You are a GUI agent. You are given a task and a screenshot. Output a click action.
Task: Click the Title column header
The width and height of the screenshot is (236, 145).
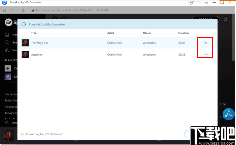pyautogui.click(x=34, y=33)
